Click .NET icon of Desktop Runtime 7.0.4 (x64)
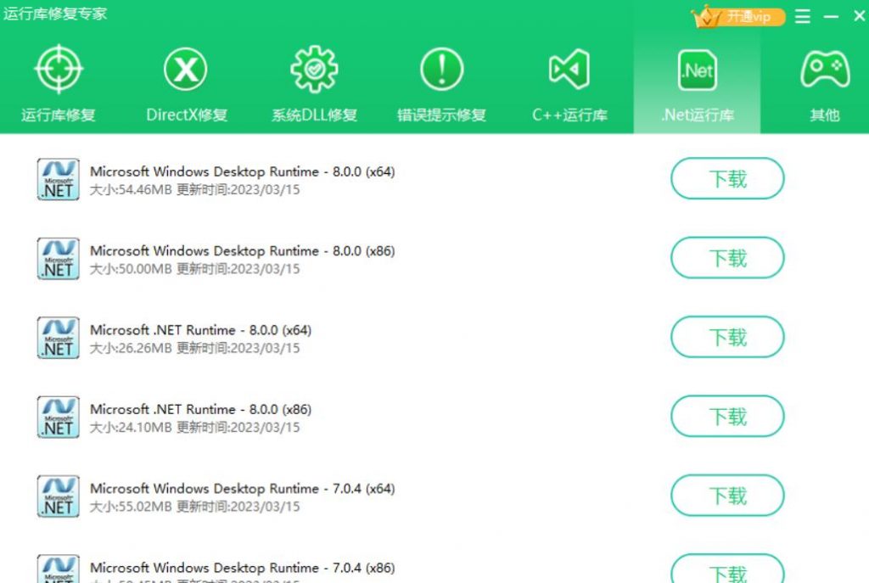The image size is (869, 583). (59, 496)
